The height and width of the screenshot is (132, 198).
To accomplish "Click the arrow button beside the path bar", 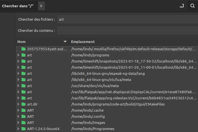I will [41, 6].
